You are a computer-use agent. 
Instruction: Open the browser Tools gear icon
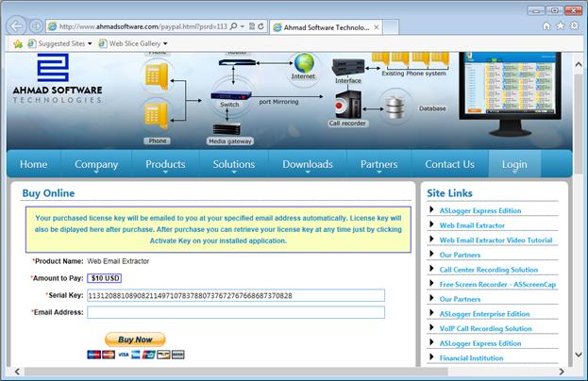coord(574,26)
